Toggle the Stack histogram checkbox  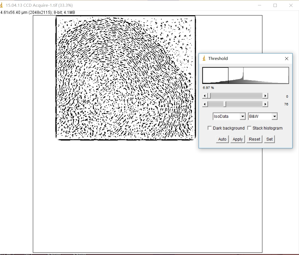(249, 128)
